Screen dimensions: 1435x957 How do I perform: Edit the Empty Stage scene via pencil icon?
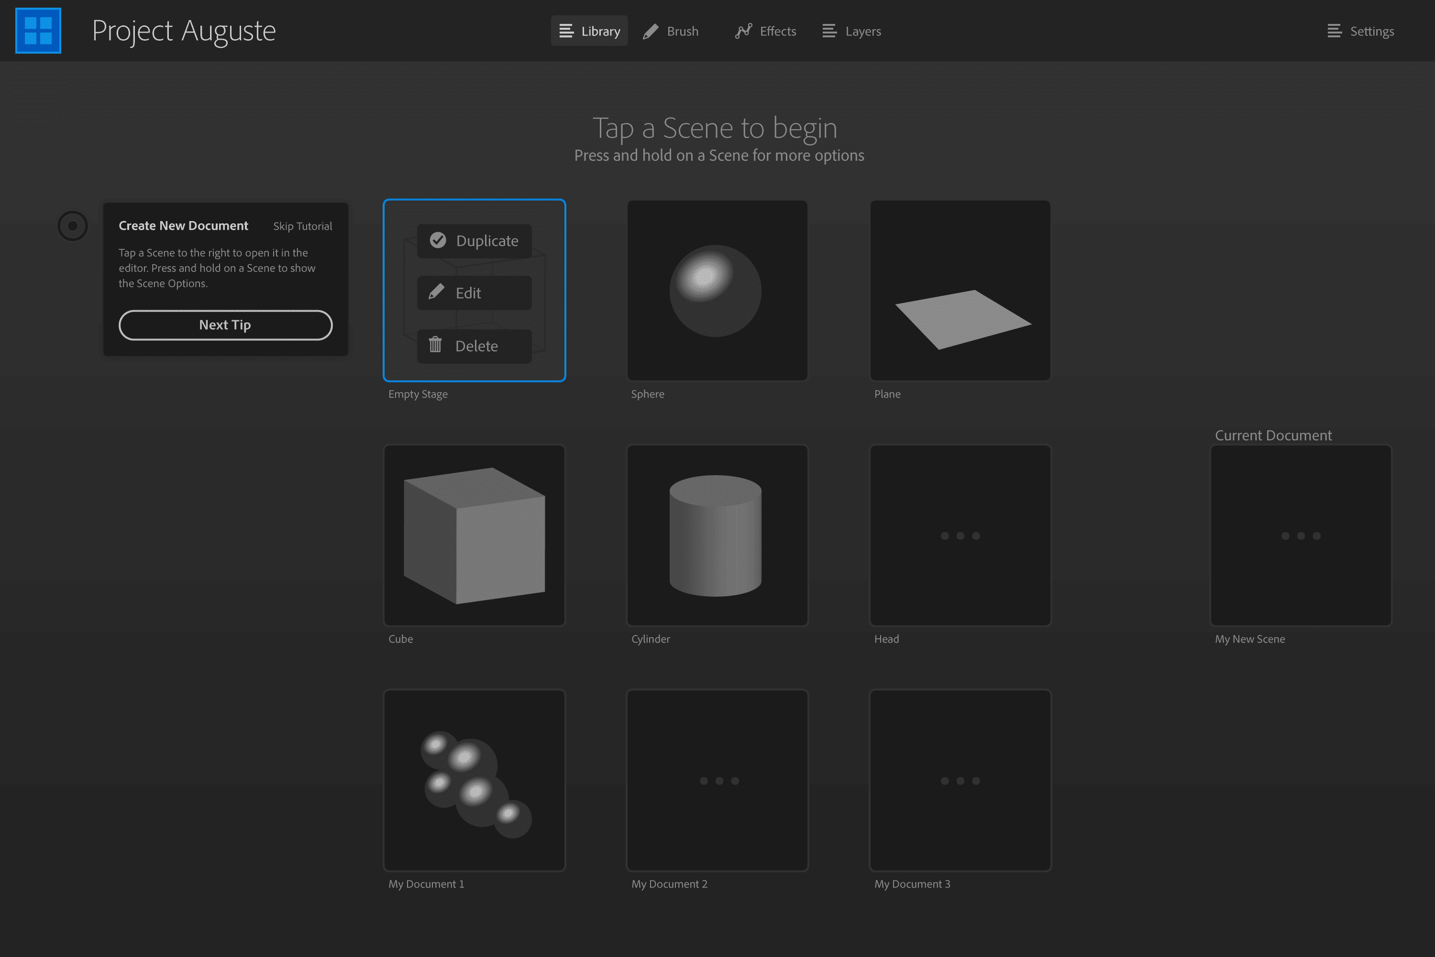point(436,292)
